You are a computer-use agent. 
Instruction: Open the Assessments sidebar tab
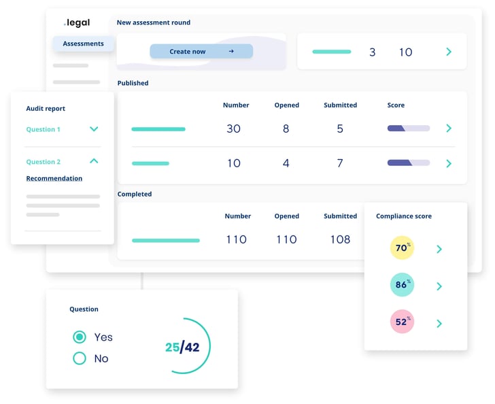point(83,44)
